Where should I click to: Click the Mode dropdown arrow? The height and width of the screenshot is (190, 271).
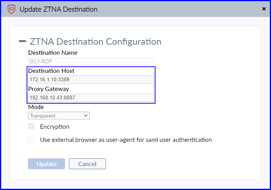point(86,116)
